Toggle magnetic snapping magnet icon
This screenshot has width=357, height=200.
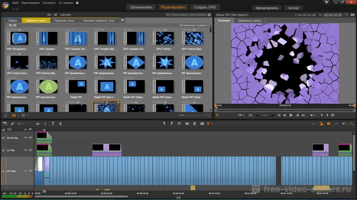coord(329,124)
